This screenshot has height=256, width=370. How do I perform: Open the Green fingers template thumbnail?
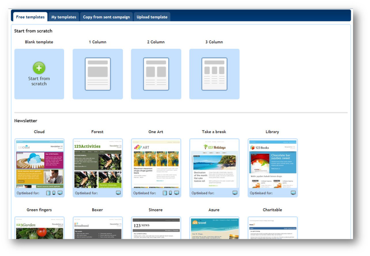point(39,228)
